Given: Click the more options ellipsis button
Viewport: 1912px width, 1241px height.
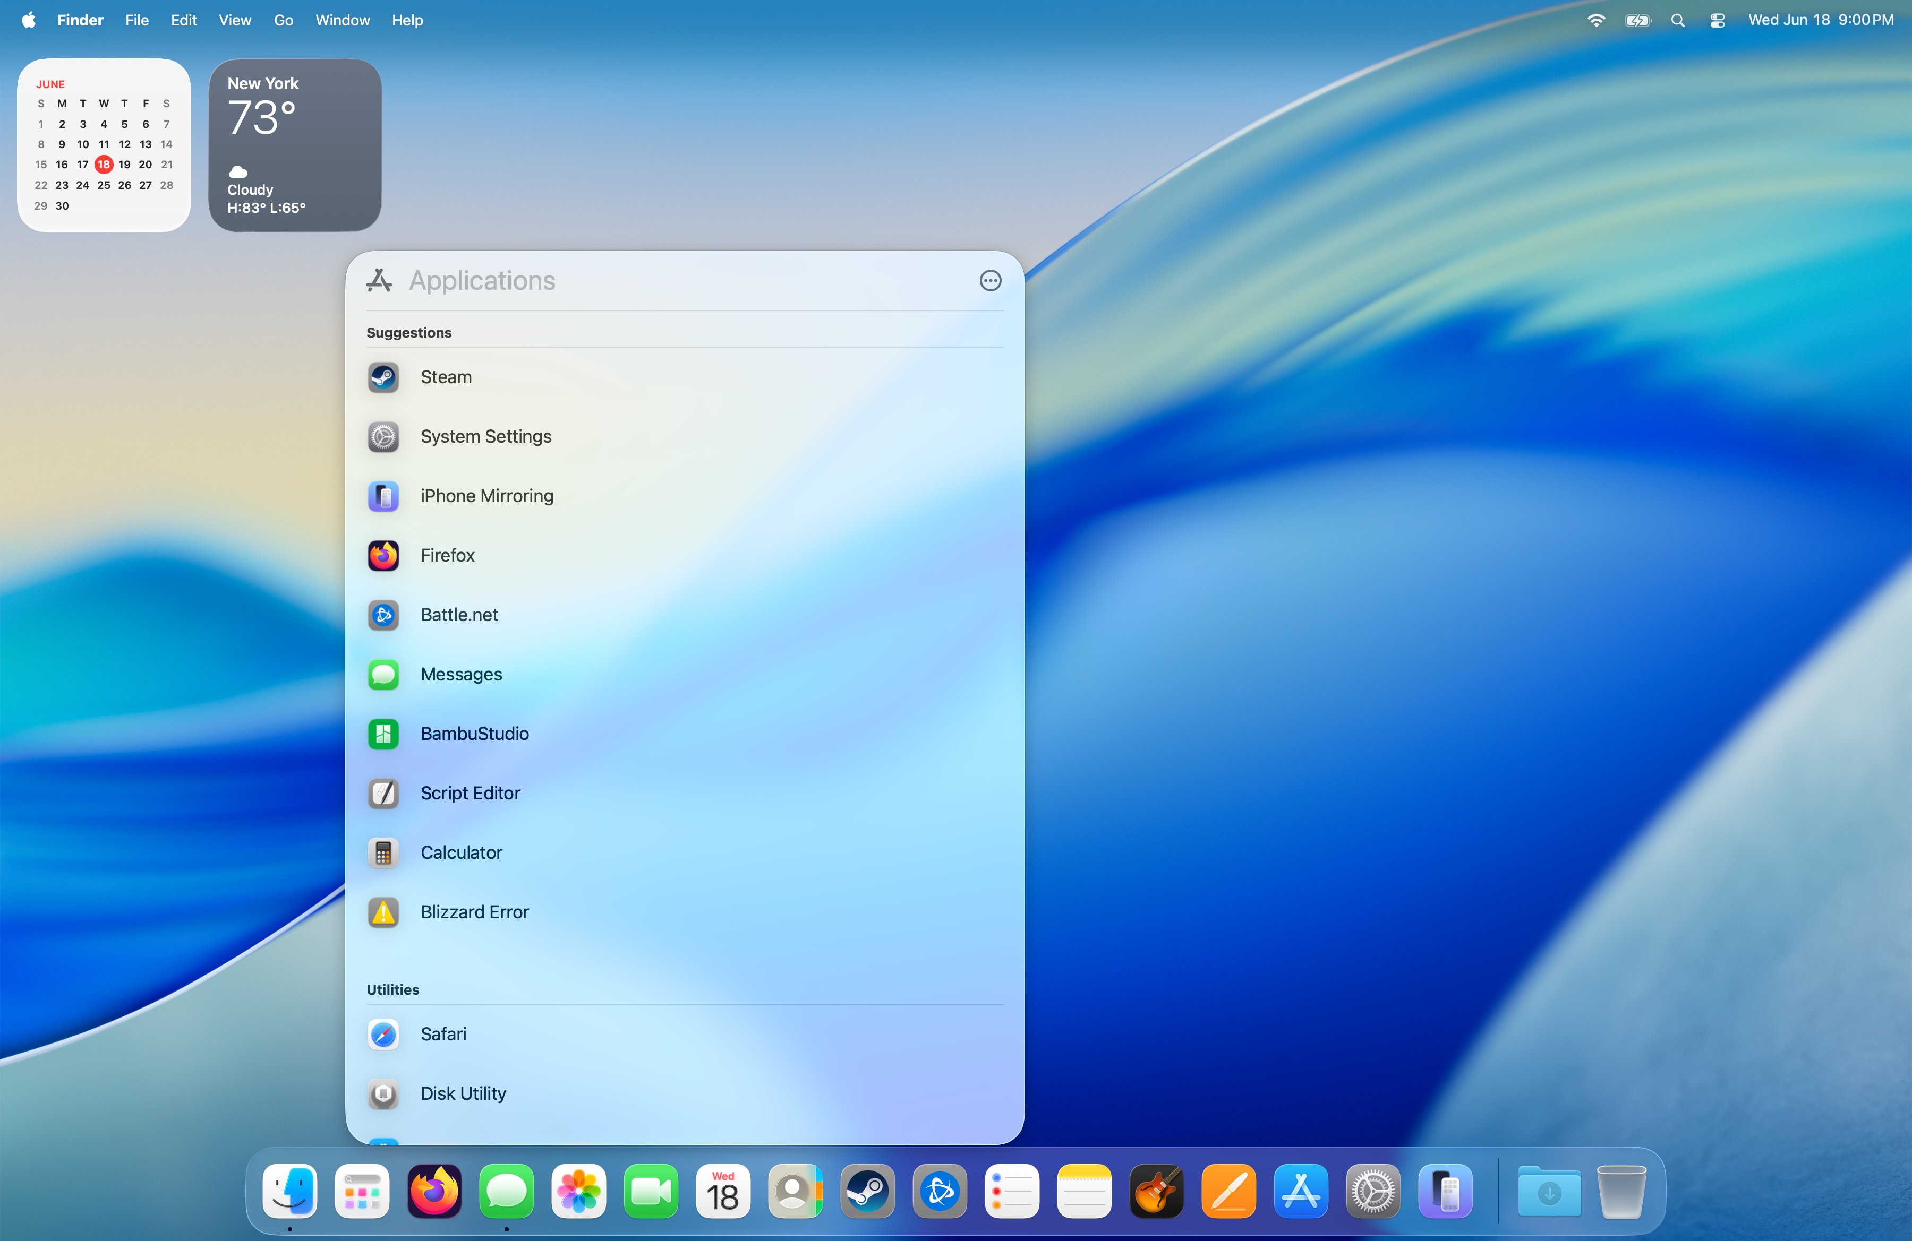Looking at the screenshot, I should click(990, 280).
